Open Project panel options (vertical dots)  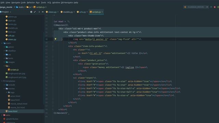point(39,12)
